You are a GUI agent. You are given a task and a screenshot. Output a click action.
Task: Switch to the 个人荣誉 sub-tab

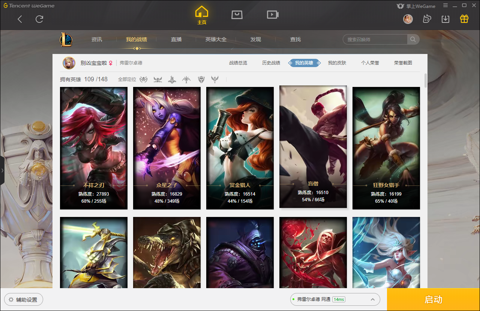(x=370, y=63)
